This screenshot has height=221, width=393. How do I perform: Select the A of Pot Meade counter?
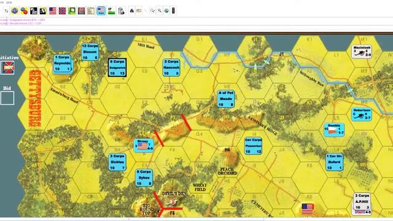[226, 99]
